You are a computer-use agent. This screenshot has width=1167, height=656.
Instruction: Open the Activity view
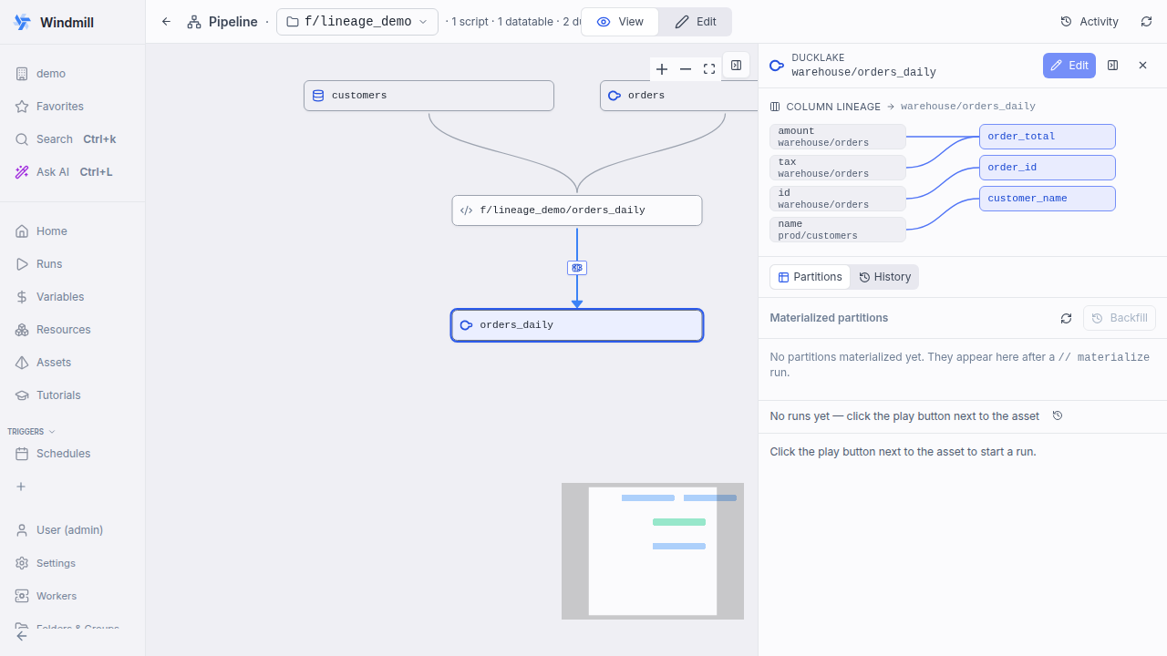pyautogui.click(x=1090, y=22)
